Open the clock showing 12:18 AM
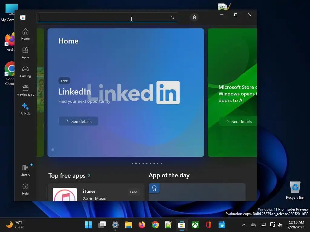The image size is (310, 232). pos(296,225)
